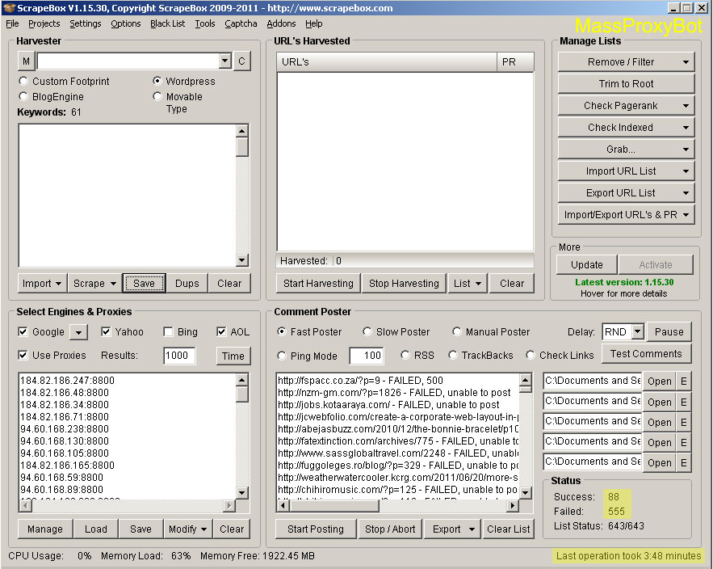Click the Results count input field

pos(179,356)
